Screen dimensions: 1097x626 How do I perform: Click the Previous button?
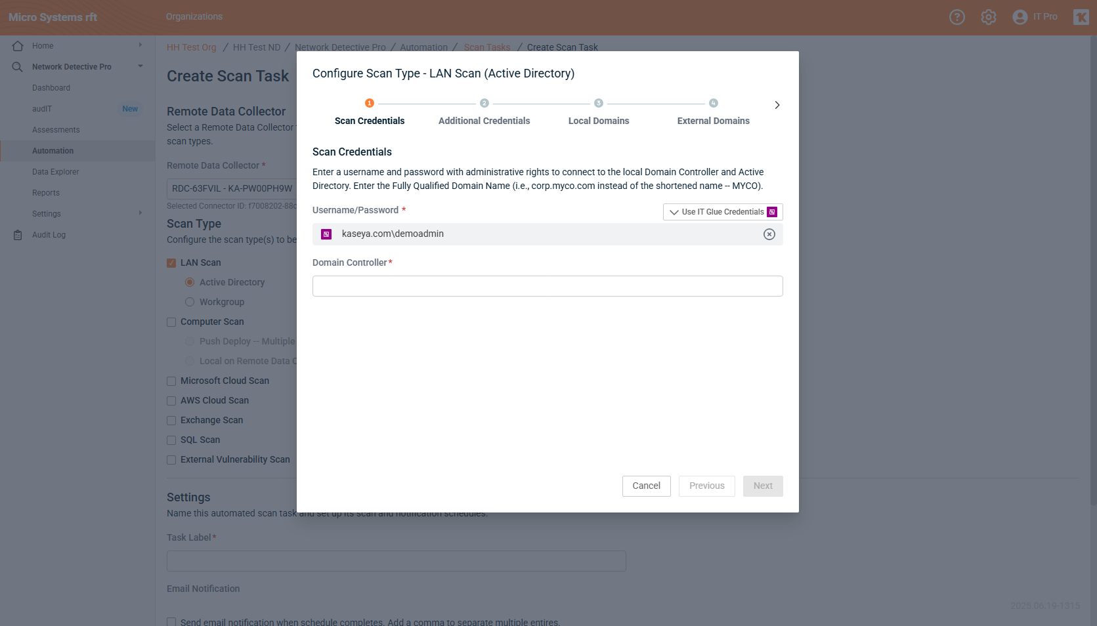(707, 486)
